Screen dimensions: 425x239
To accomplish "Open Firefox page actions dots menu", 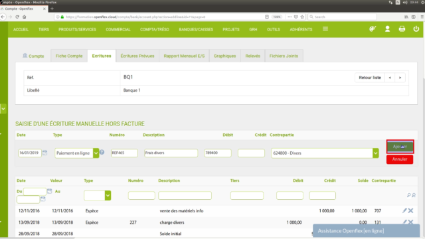I will click(x=290, y=17).
